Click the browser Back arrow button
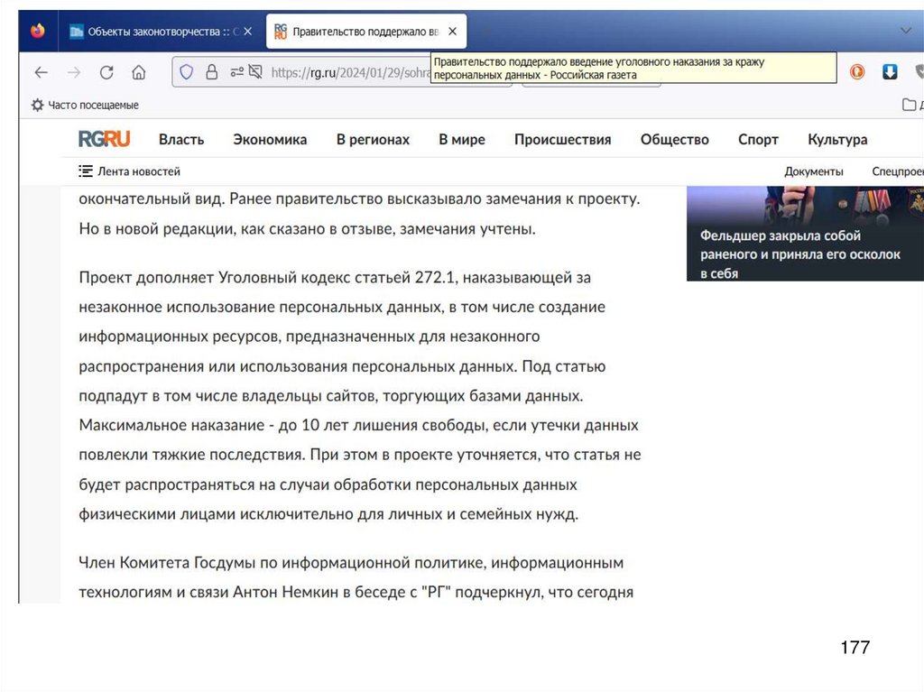Screen dimensions: 924x692 point(41,73)
